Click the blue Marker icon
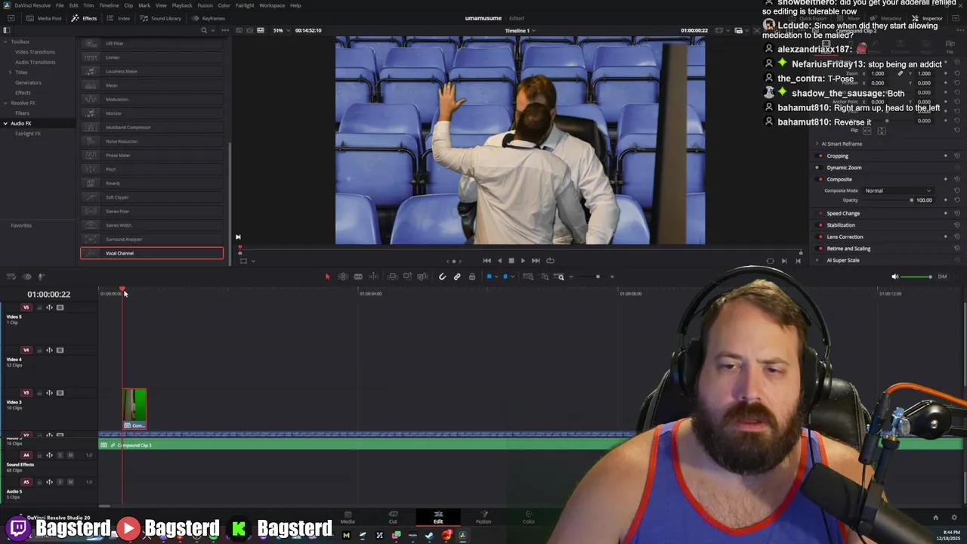Viewport: 967px width, 544px height. 505,277
